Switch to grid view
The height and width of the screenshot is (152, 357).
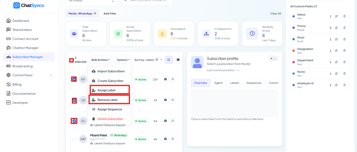pyautogui.click(x=178, y=60)
